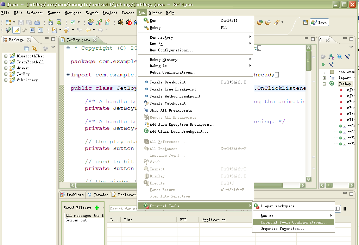Click the editor horizontal scrollbar thumb
The height and width of the screenshot is (245, 359).
tap(179, 186)
